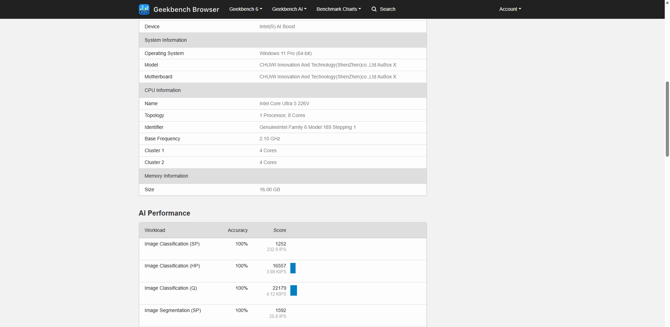Viewport: 670px width, 327px height.
Task: Click the Memory Information section header
Action: 283,176
